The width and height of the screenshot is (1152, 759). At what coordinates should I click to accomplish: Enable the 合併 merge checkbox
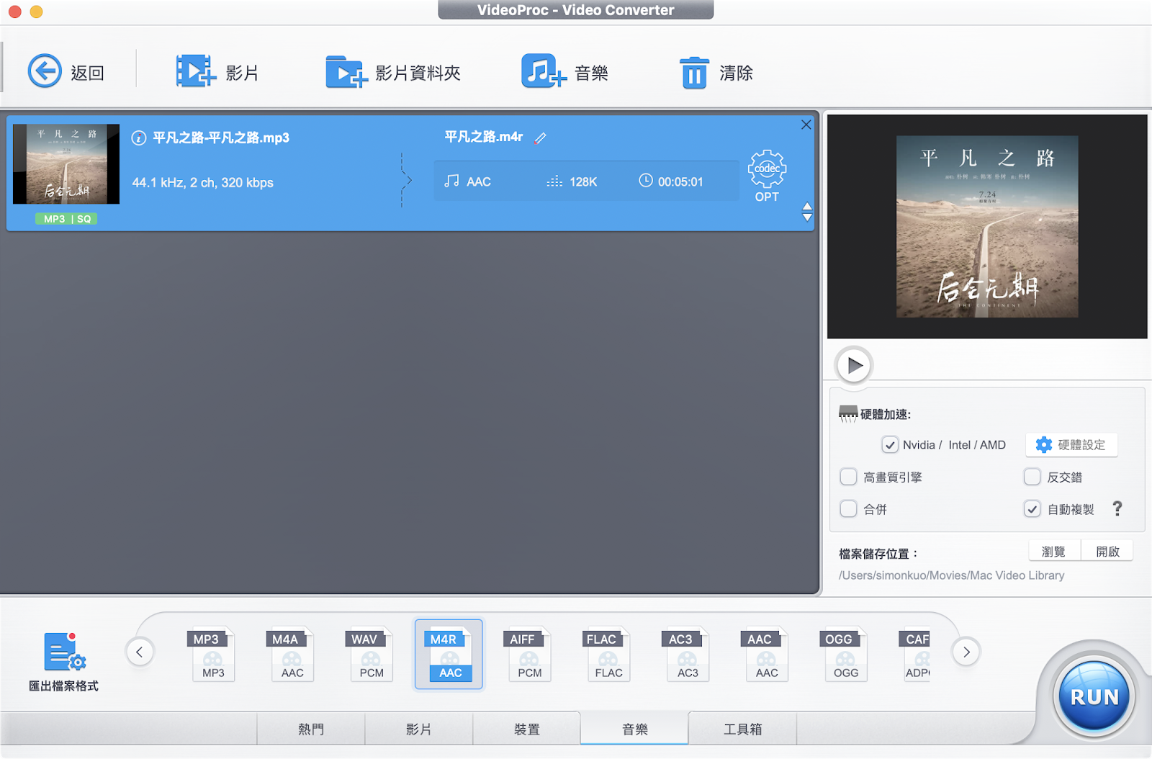(849, 509)
